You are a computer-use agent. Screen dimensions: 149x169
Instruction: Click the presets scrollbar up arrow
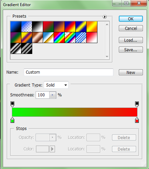coord(107,24)
